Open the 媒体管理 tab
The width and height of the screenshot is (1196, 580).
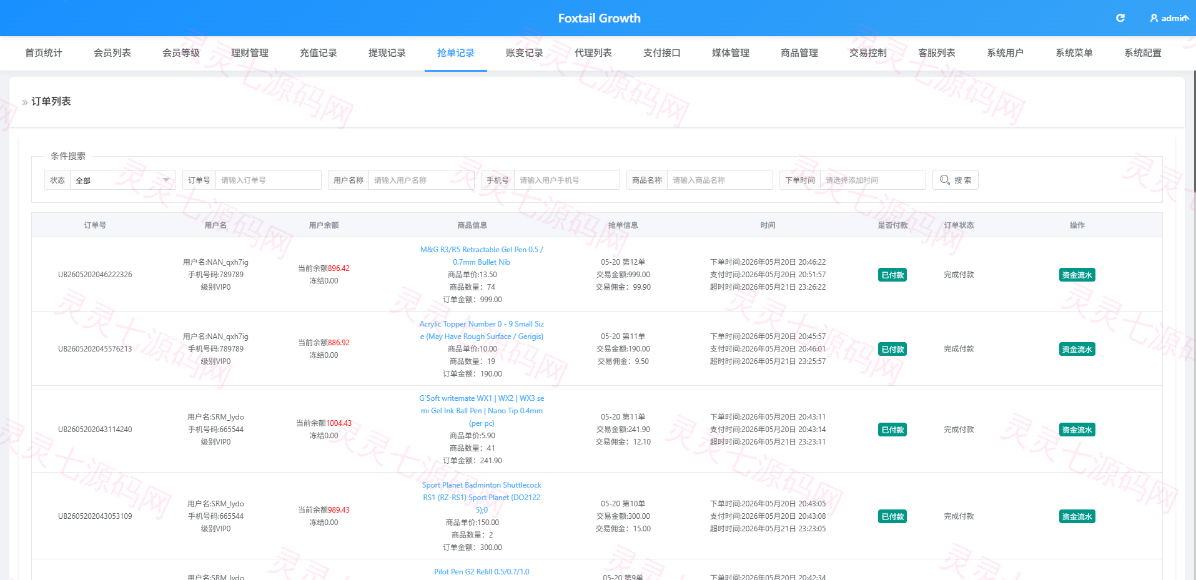[x=731, y=53]
